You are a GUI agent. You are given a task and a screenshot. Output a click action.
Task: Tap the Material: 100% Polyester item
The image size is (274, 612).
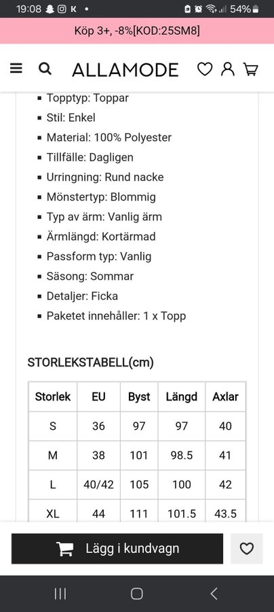point(109,137)
